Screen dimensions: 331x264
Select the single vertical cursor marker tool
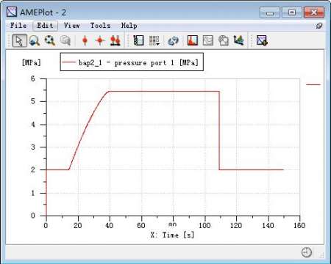85,40
